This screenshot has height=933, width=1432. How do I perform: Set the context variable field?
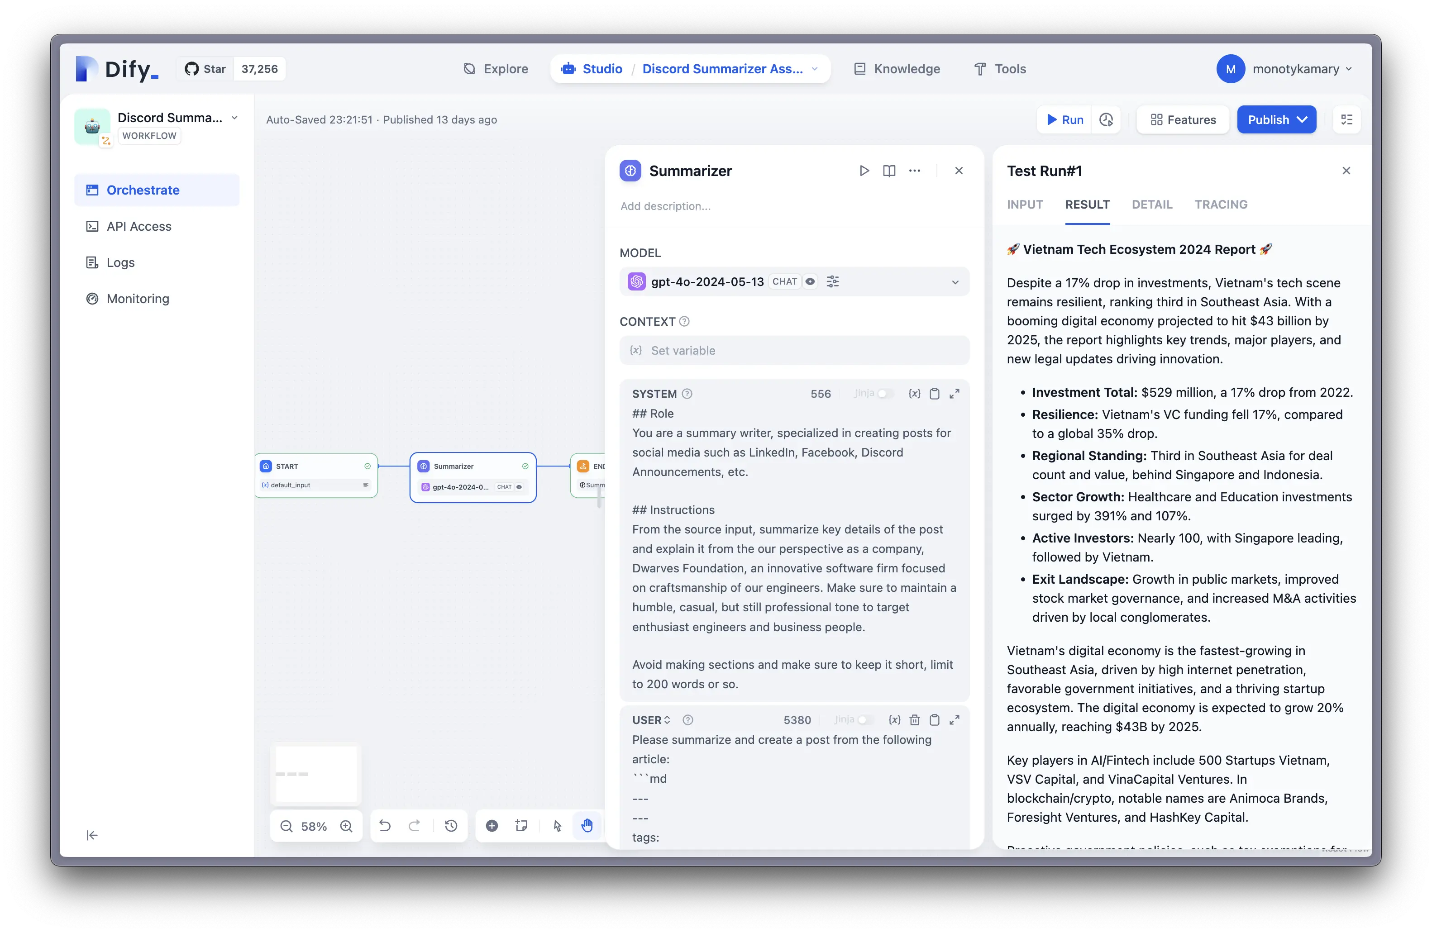pos(793,350)
